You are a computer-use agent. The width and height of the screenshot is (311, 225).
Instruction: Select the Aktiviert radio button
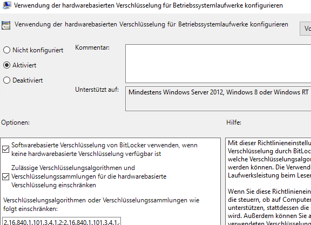tap(6, 65)
